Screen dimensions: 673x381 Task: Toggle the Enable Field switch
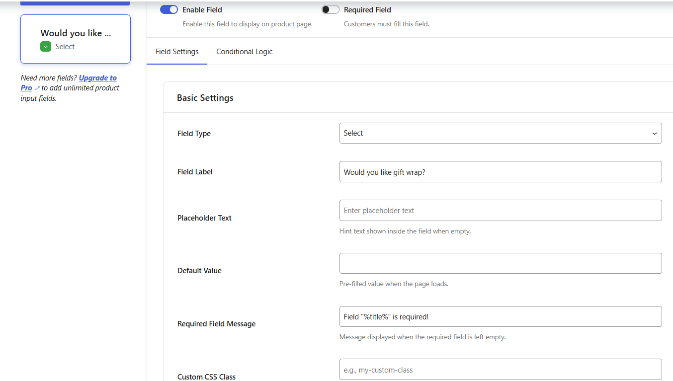pos(169,9)
